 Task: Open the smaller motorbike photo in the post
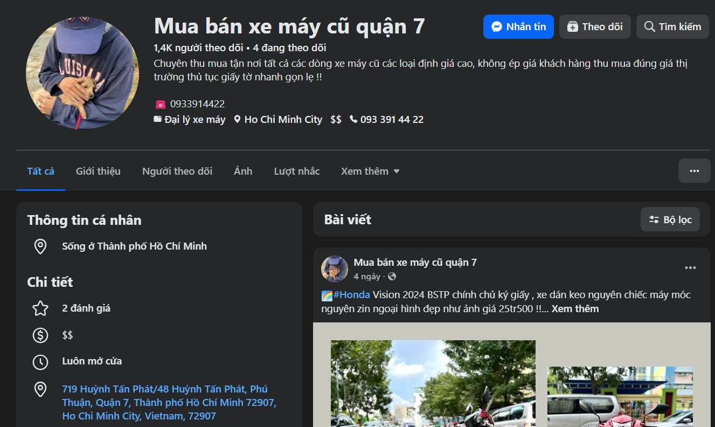pyautogui.click(x=620, y=397)
